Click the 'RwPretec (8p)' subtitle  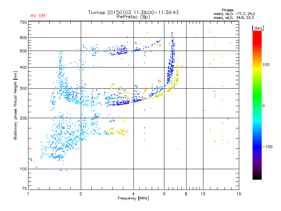133,17
